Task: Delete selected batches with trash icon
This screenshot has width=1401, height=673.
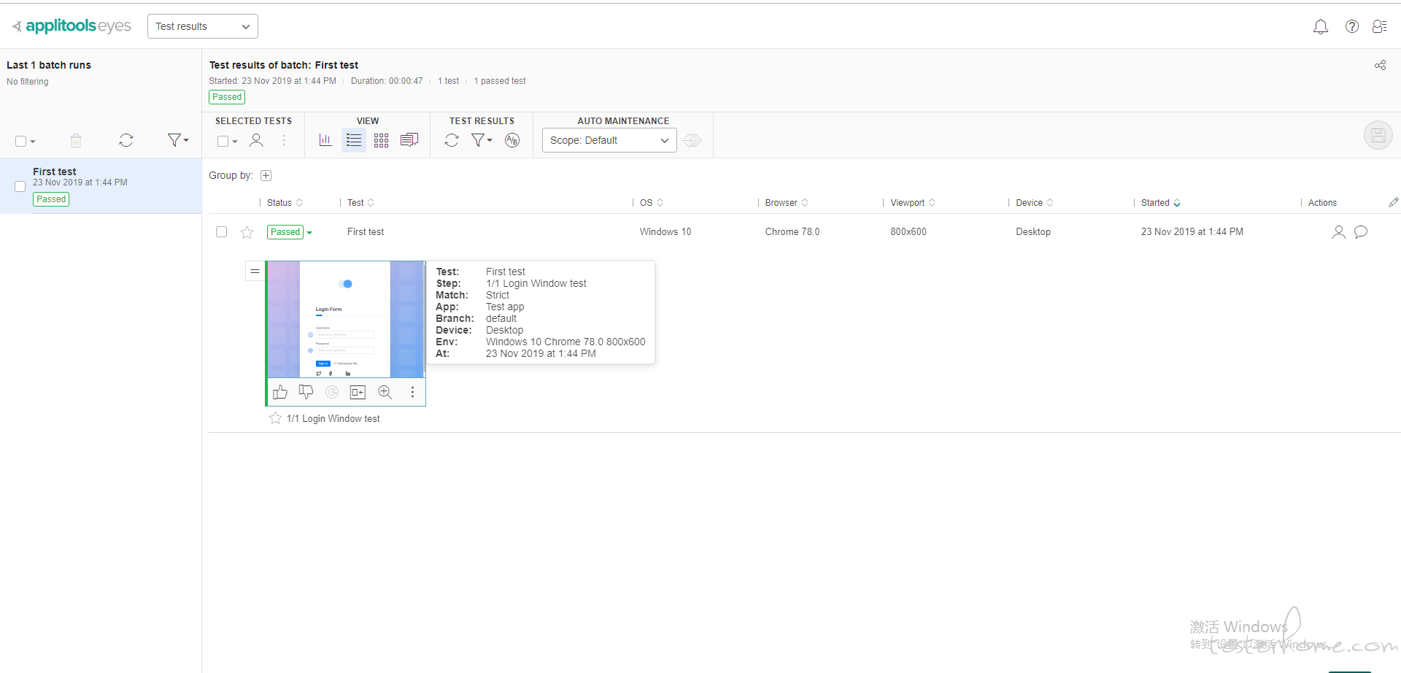Action: (76, 140)
